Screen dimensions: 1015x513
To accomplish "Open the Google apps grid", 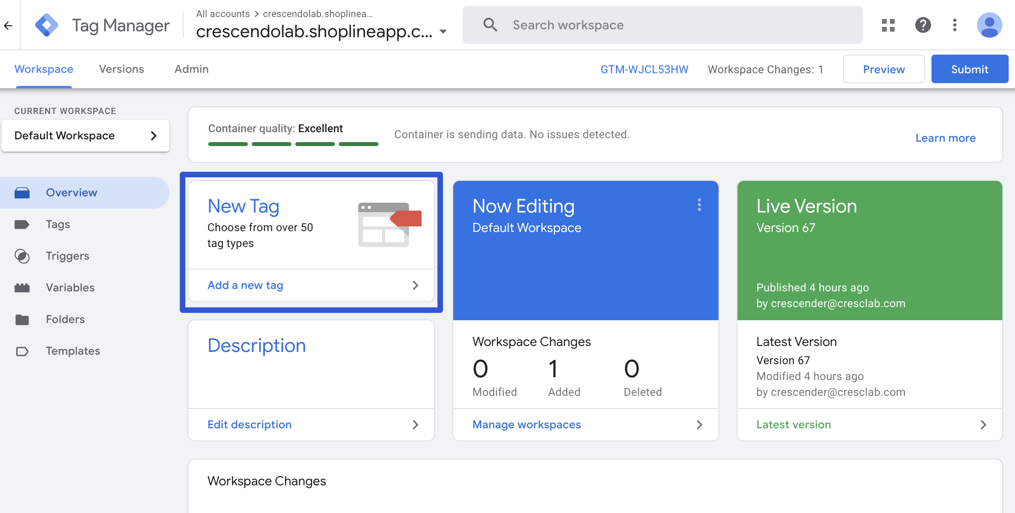I will tap(888, 25).
